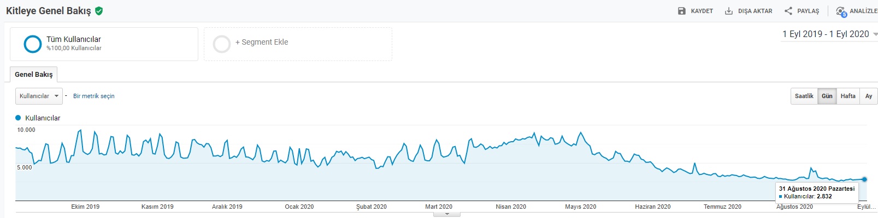This screenshot has width=878, height=218.
Task: Click the Kullanıcılar: 2.832 tooltip value
Action: [808, 196]
